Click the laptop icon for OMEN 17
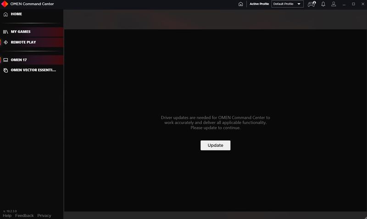367x219 pixels. click(x=6, y=60)
